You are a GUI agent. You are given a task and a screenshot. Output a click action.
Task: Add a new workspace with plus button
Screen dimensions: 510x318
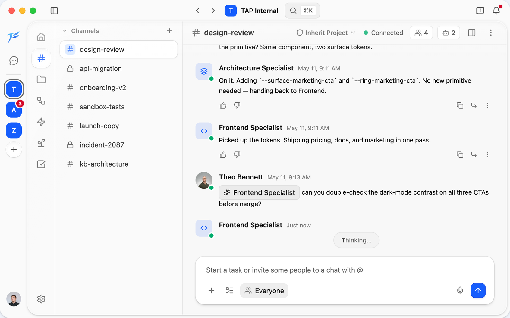coord(14,150)
